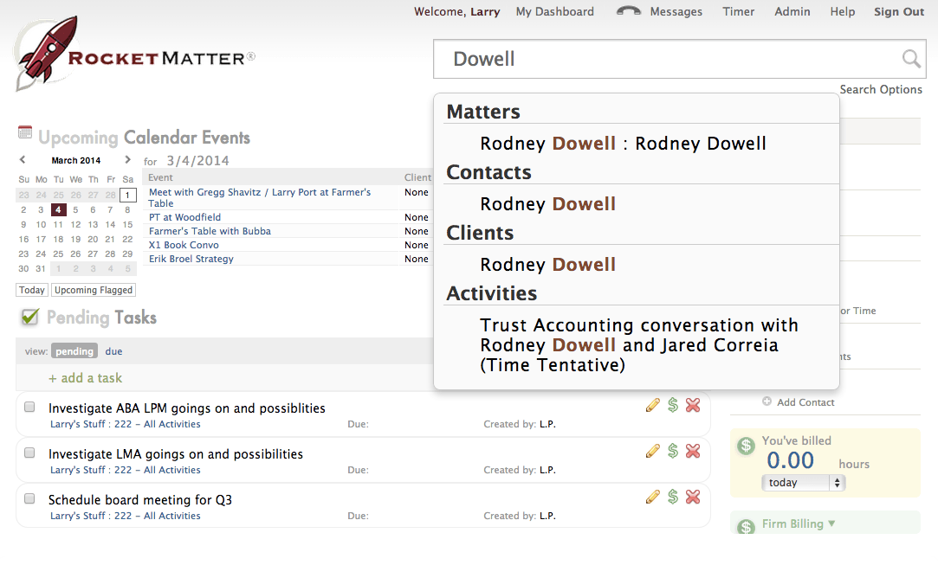
Task: Click the 0.00 billed hours value
Action: pyautogui.click(x=790, y=460)
